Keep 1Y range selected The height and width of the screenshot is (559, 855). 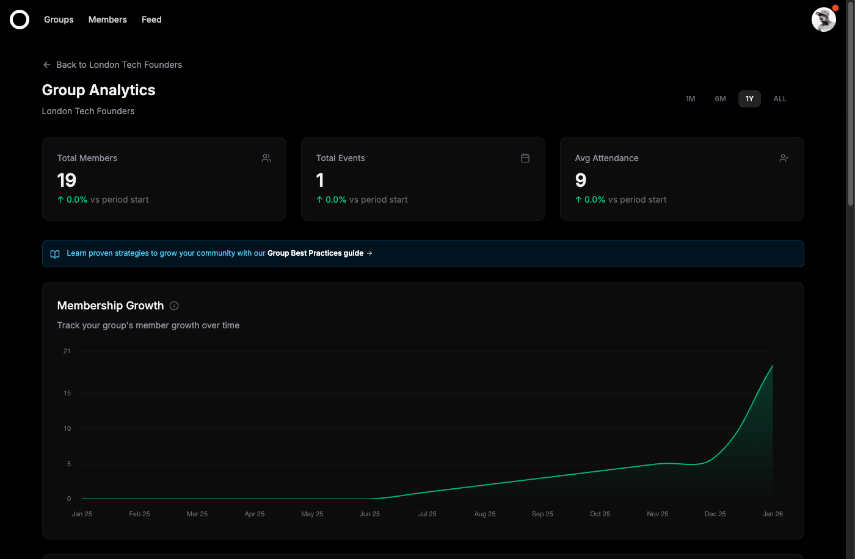(x=749, y=98)
